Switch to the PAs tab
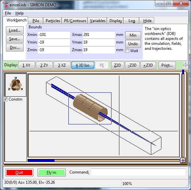This screenshot has width=191, height=190. 36,21
